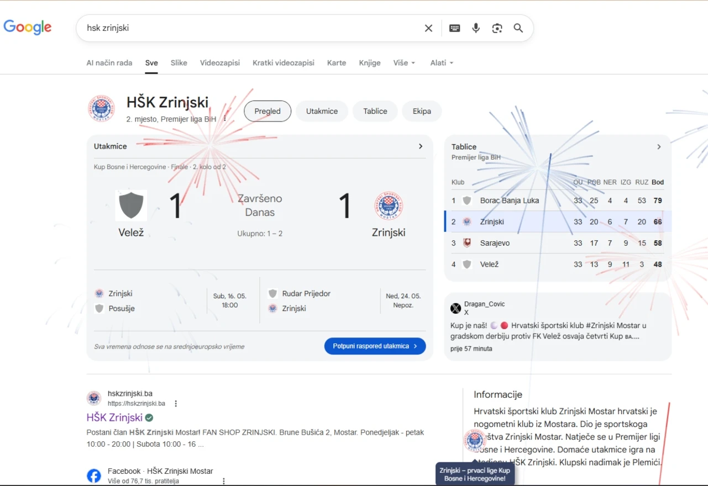Click Velež shield crest in match score
Image resolution: width=708 pixels, height=486 pixels.
[131, 205]
